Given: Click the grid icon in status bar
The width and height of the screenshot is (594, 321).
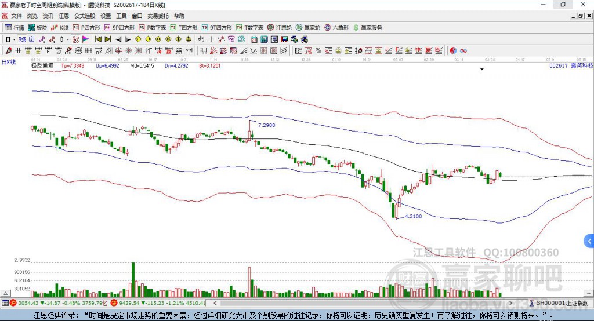Looking at the screenshot, I should click(5, 303).
